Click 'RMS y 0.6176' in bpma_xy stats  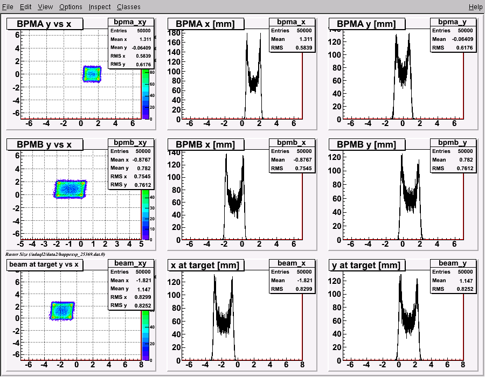[130, 64]
